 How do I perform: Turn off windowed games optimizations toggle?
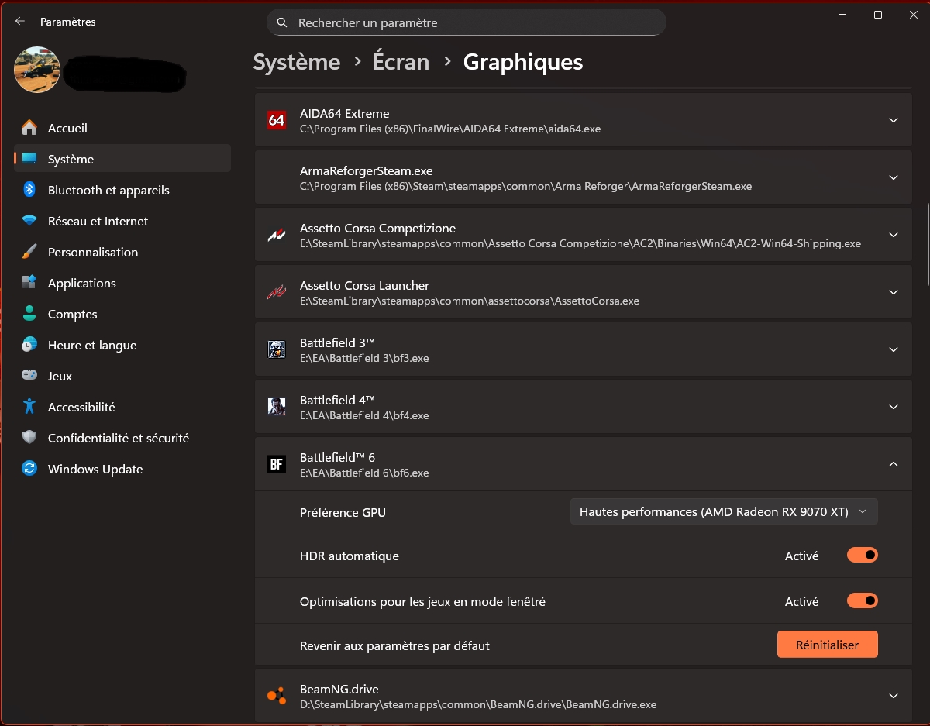point(862,600)
